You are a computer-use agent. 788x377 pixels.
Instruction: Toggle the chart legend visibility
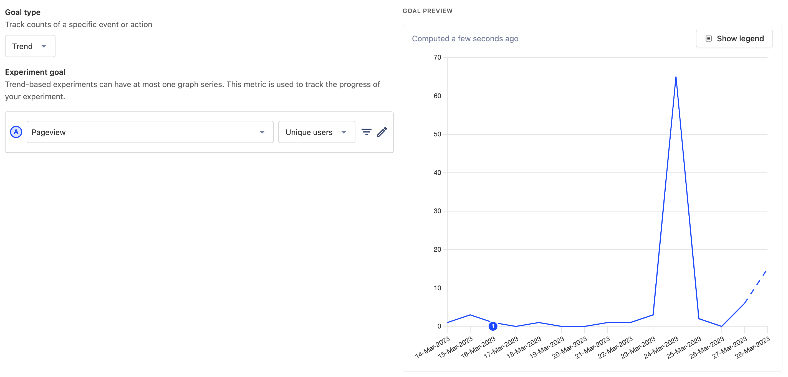click(734, 38)
